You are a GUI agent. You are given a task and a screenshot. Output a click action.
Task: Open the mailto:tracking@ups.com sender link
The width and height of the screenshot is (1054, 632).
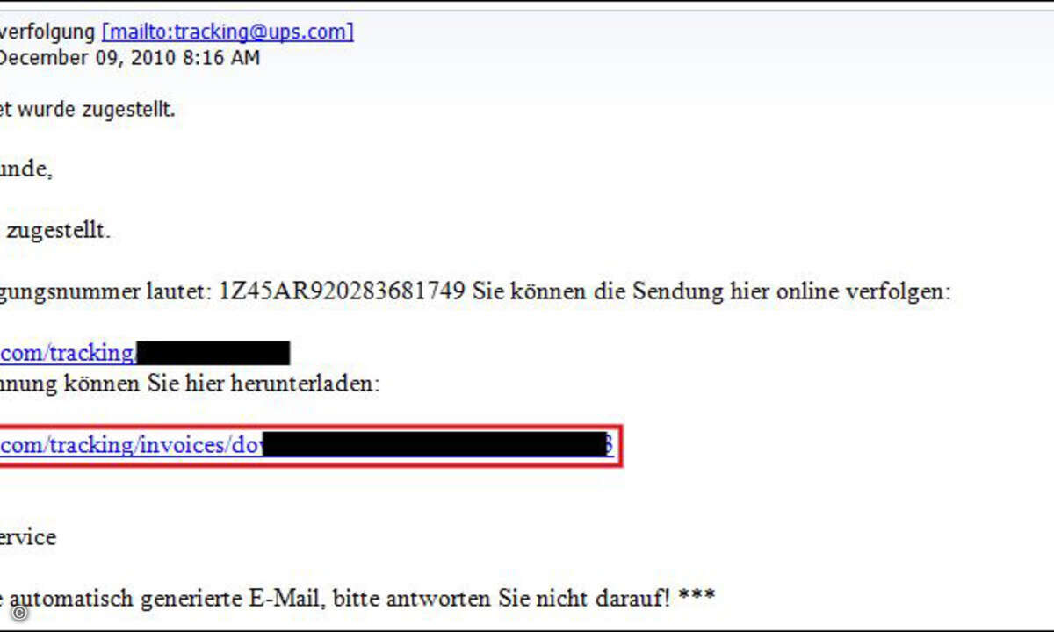point(228,32)
